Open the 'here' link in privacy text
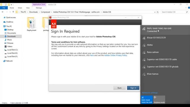 (92, 55)
